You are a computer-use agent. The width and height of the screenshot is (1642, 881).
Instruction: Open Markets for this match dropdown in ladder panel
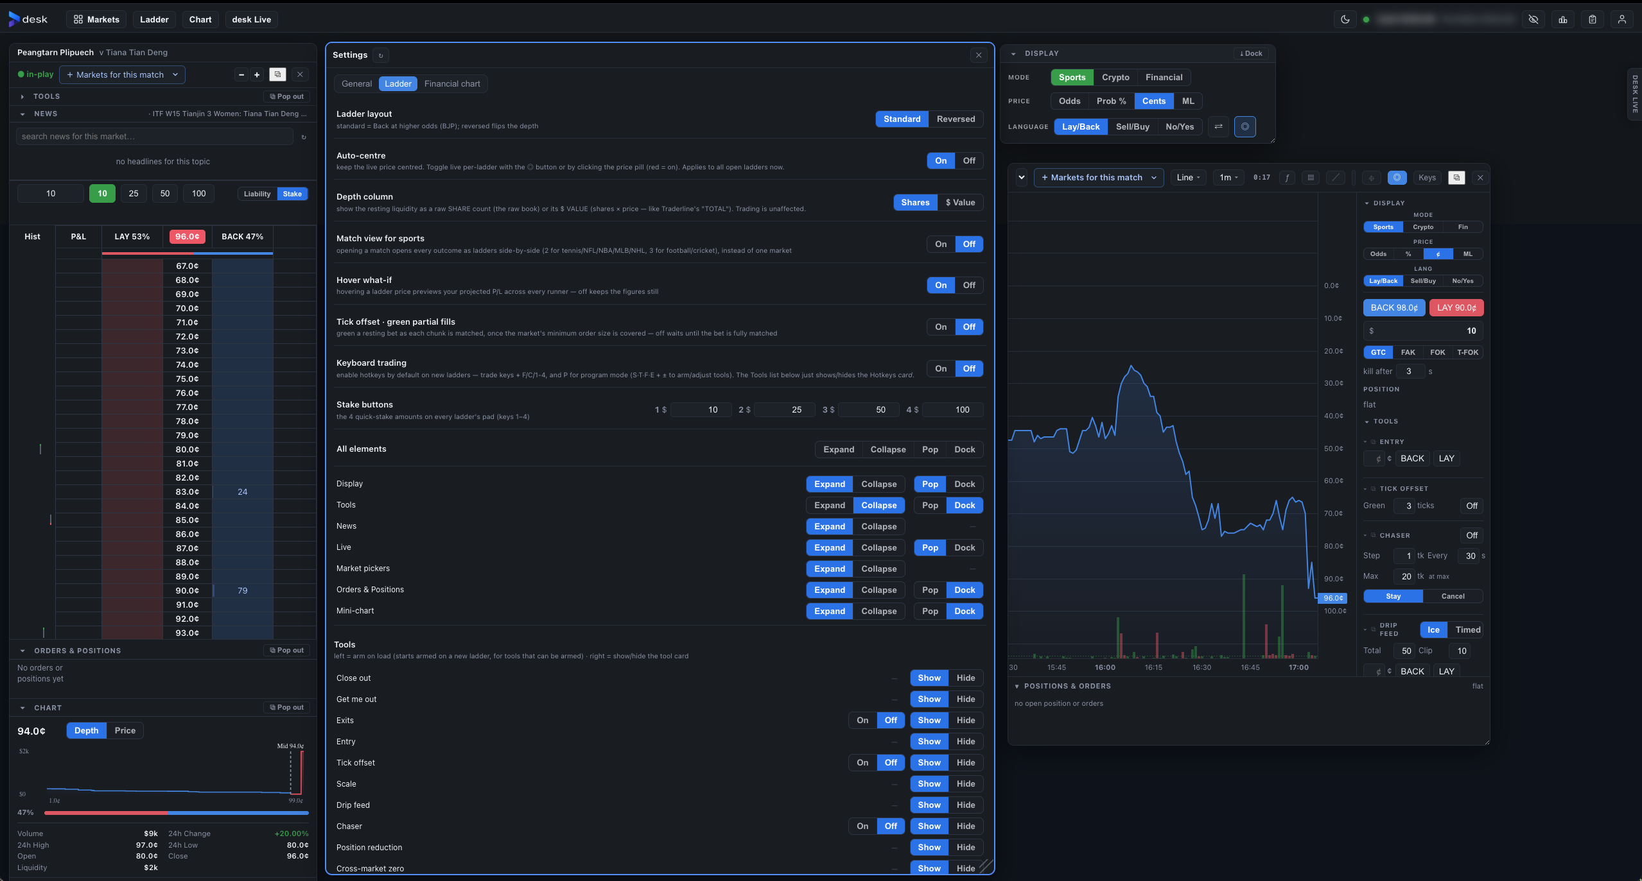click(x=123, y=74)
